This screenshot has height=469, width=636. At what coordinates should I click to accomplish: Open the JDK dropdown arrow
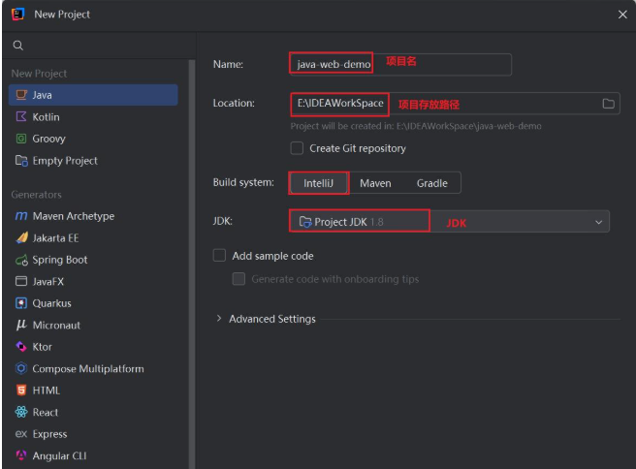coord(598,222)
